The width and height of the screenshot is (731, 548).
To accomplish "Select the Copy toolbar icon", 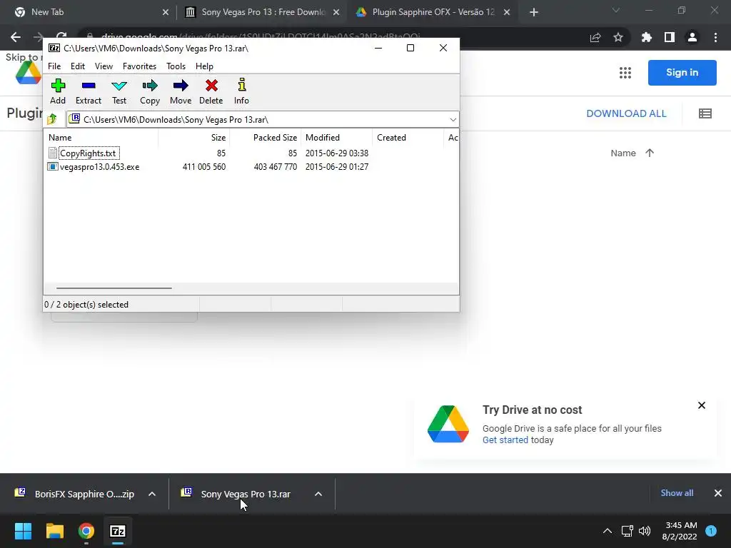I will [150, 91].
